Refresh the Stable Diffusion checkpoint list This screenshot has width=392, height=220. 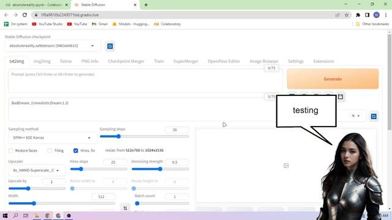click(110, 46)
